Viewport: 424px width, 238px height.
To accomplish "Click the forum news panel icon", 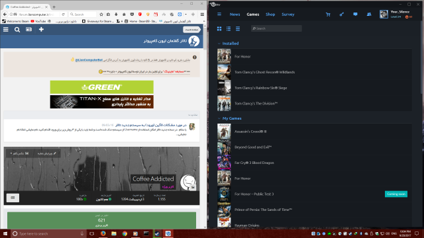I will pyautogui.click(x=28, y=29).
